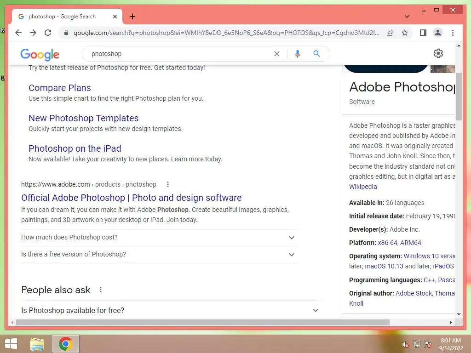Select the Chrome icon in the taskbar
Image resolution: width=471 pixels, height=353 pixels.
point(65,344)
